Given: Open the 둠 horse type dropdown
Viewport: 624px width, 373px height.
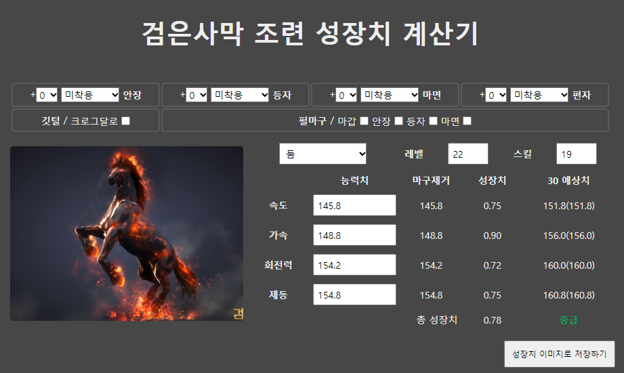Looking at the screenshot, I should pos(323,154).
